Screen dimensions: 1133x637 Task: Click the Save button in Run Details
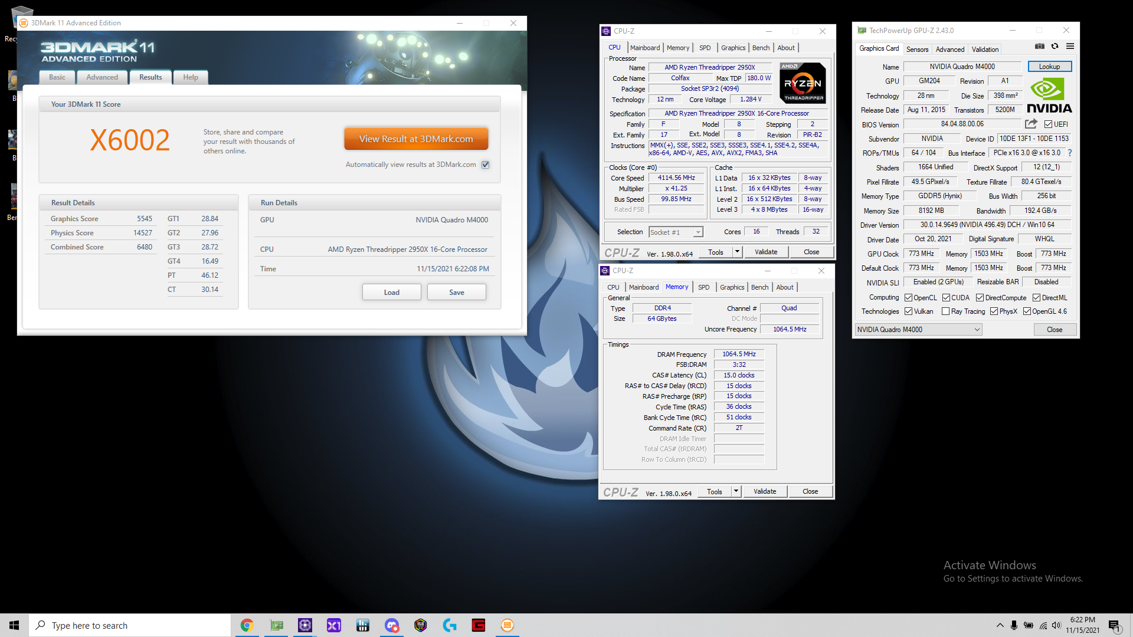(x=457, y=293)
